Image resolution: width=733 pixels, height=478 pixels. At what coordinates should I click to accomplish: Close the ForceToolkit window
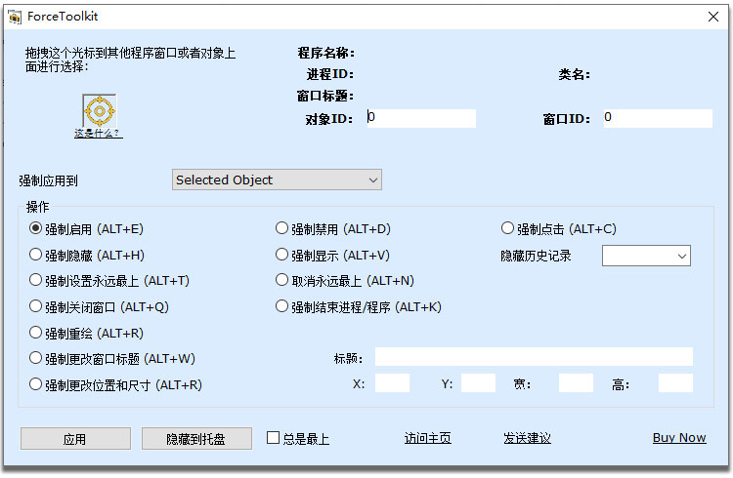(x=713, y=17)
